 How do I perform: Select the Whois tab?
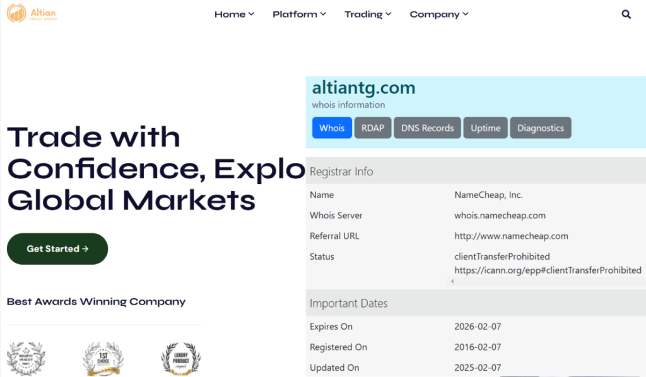332,127
